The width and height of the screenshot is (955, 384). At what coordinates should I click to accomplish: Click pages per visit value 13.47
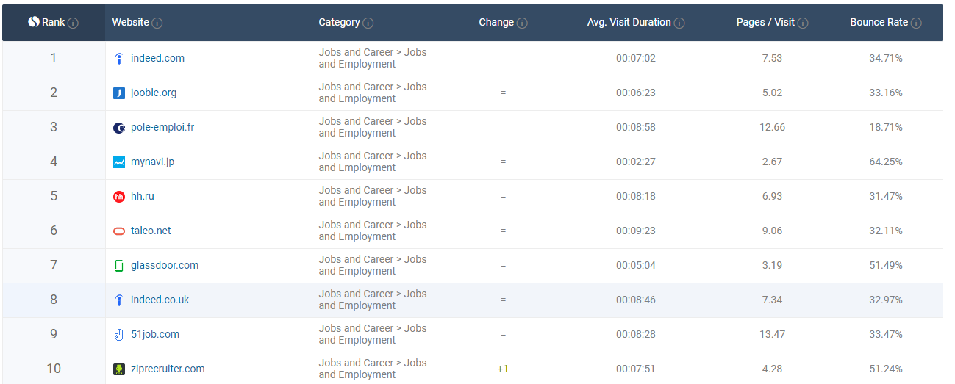[x=773, y=334]
